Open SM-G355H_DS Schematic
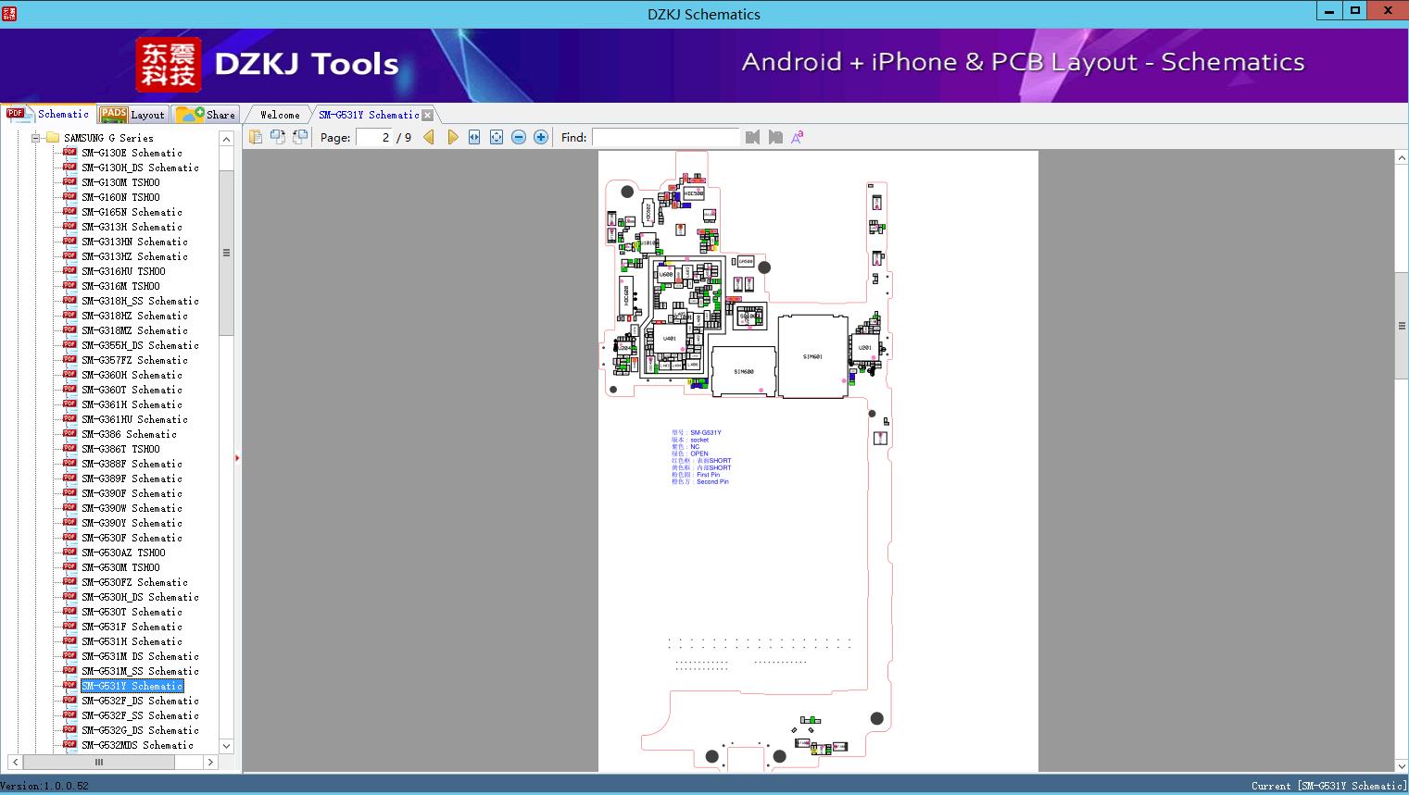This screenshot has height=795, width=1409. tap(140, 345)
